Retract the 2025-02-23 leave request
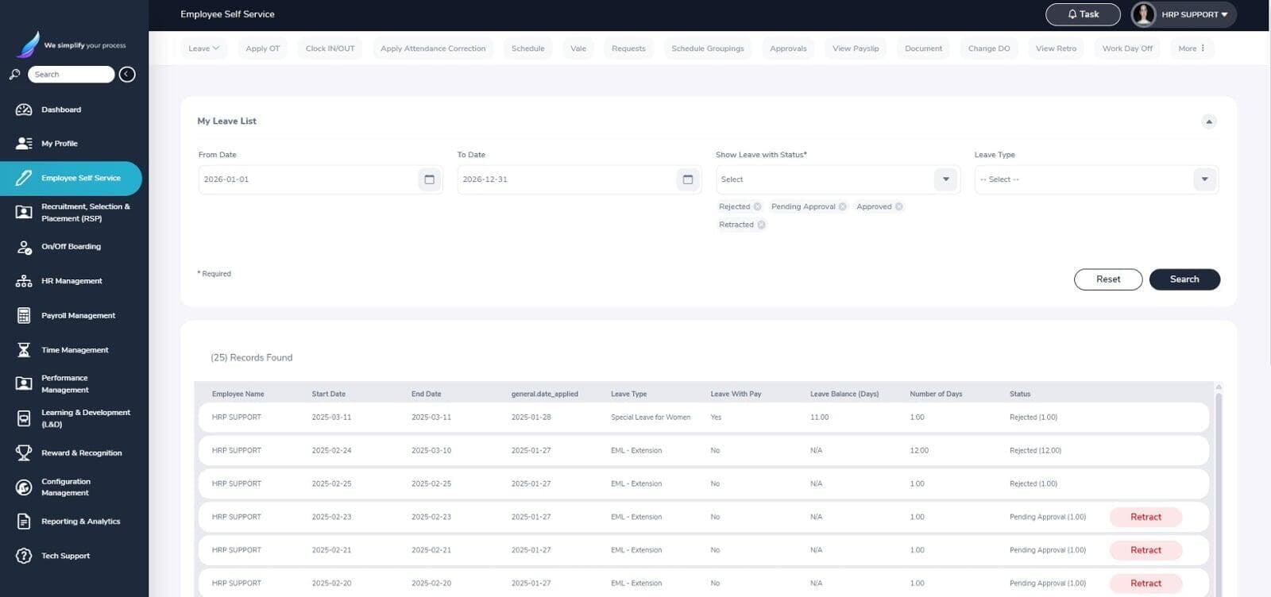1271x597 pixels. pyautogui.click(x=1145, y=517)
